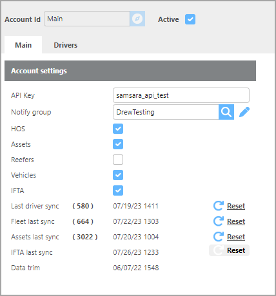Enable the Reefers checkbox
The height and width of the screenshot is (296, 276).
(x=118, y=160)
